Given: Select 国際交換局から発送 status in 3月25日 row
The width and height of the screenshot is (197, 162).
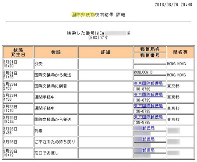Looking at the screenshot, I should 56,120.
